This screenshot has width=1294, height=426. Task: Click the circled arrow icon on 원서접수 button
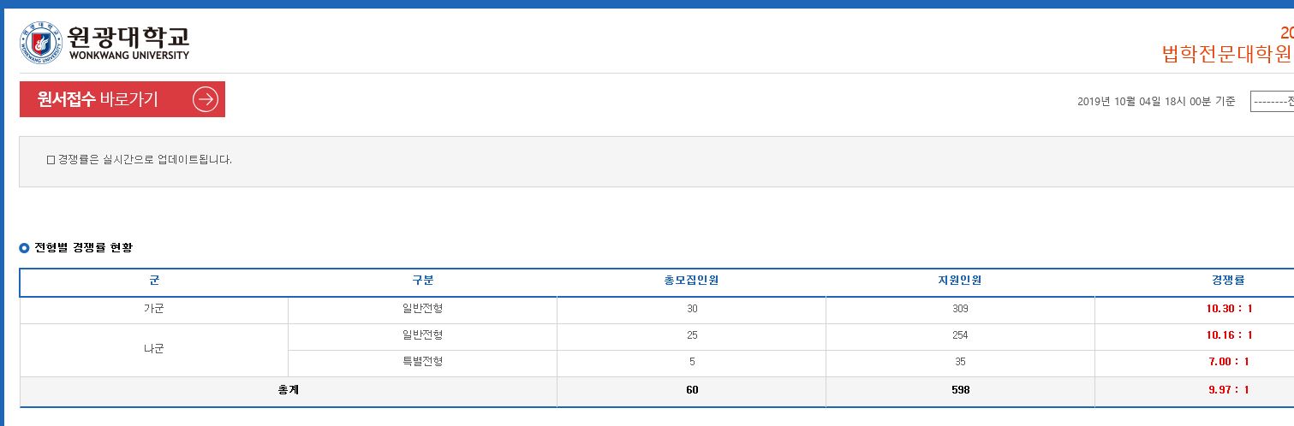click(206, 99)
